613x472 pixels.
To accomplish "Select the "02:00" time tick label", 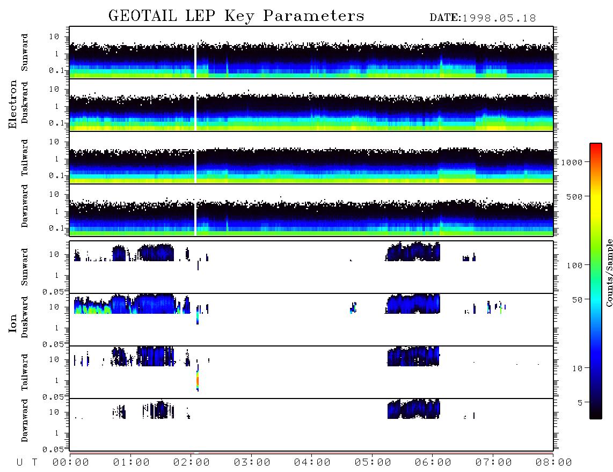I will click(x=192, y=462).
